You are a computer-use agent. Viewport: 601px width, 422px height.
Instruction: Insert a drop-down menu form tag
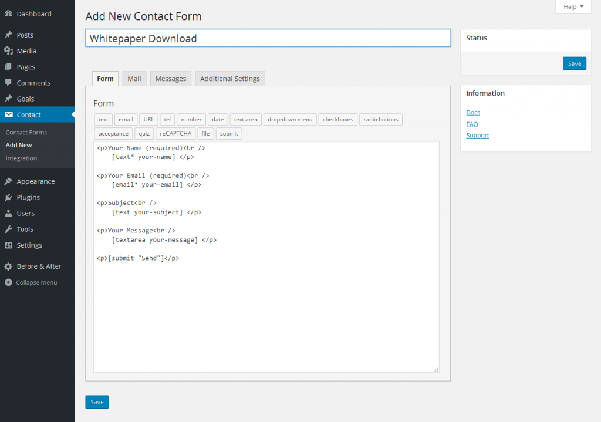click(x=290, y=120)
